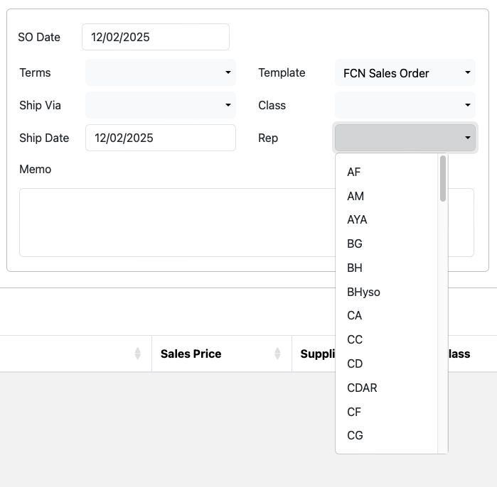The image size is (497, 487).
Task: Sort by the Sales Price column header
Action: click(191, 354)
